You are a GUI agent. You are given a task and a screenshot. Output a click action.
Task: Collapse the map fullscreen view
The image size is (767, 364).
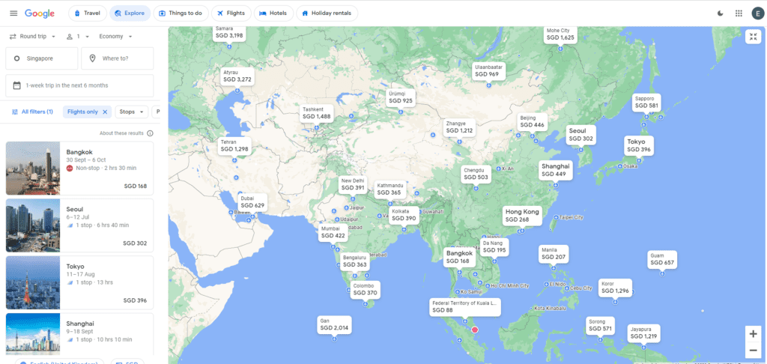click(x=754, y=37)
